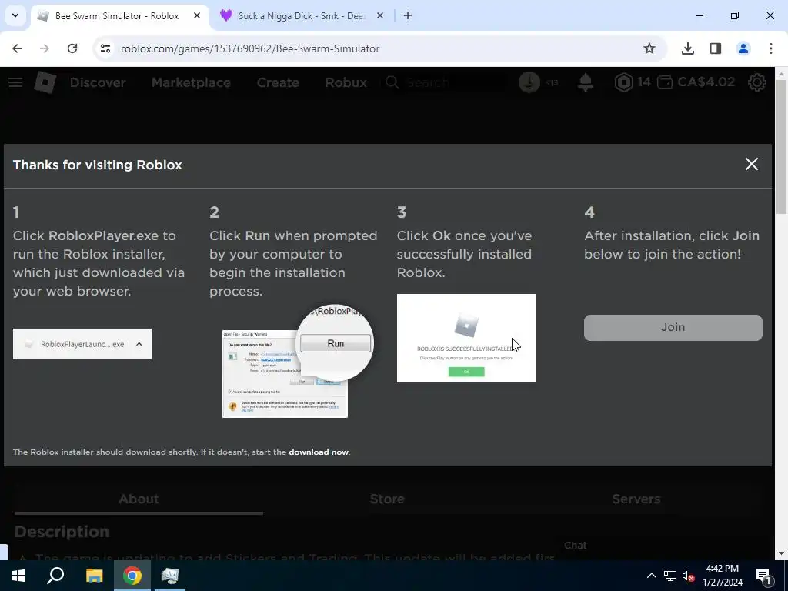Open Roblox notifications bell

(586, 82)
